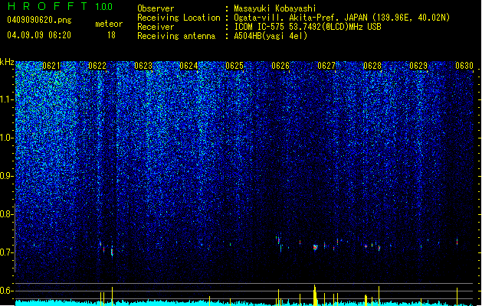The width and height of the screenshot is (482, 306).
Task: Click the date stamp 04.09.09 06:20
Action: [39, 35]
